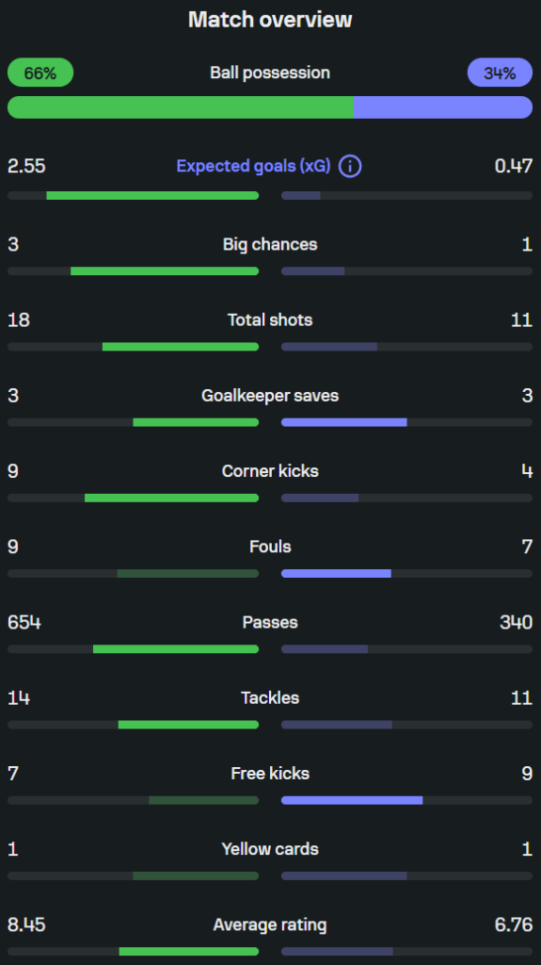Open the Expected goals (xG) link

pyautogui.click(x=253, y=166)
